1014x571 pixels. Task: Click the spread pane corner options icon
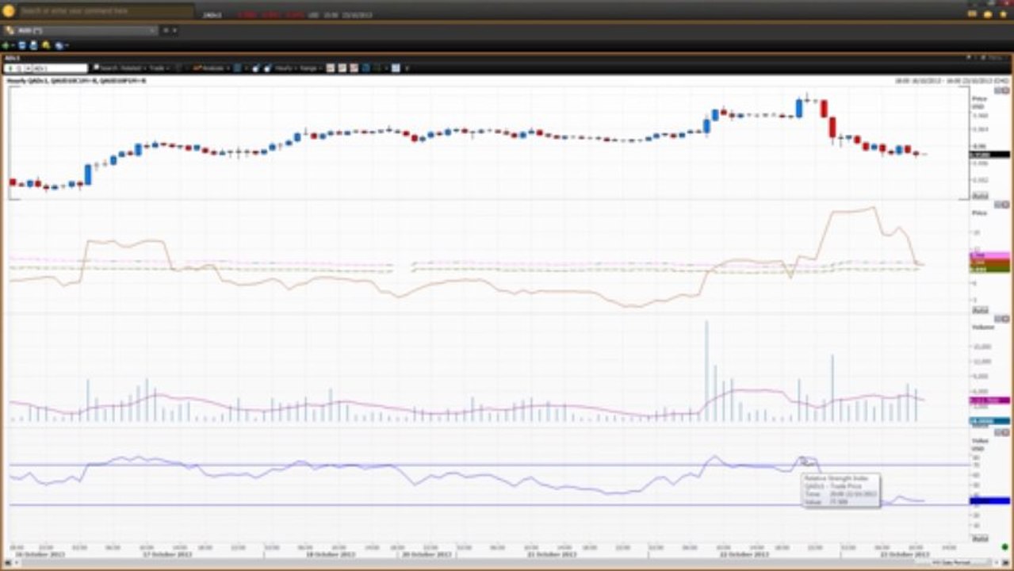click(1001, 205)
